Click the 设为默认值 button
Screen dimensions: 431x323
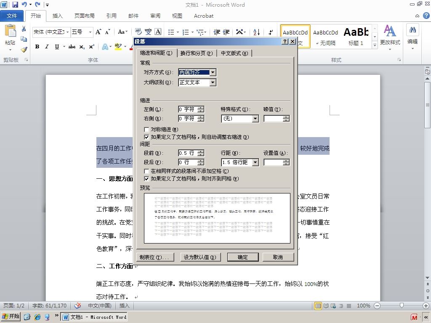200,257
